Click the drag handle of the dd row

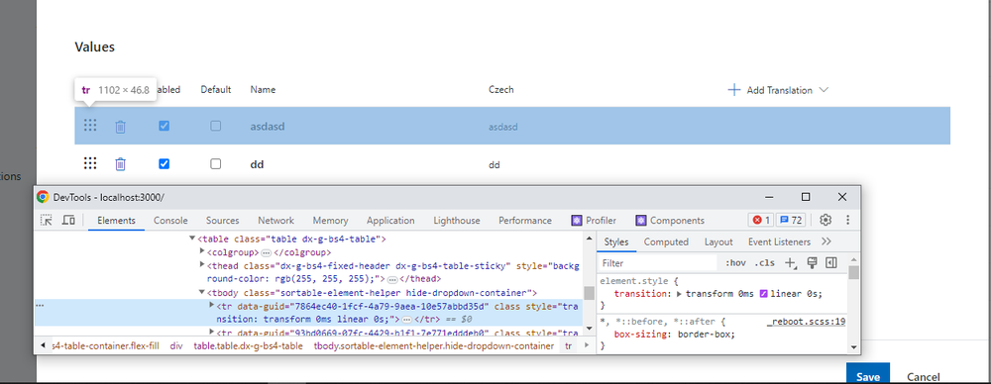(90, 163)
